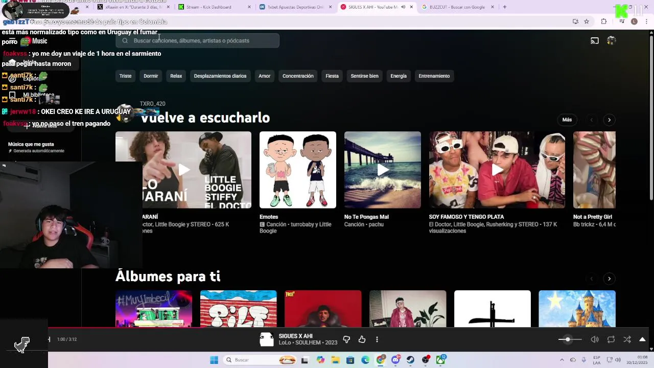
Task: Toggle repeat mode in the player
Action: (611, 339)
